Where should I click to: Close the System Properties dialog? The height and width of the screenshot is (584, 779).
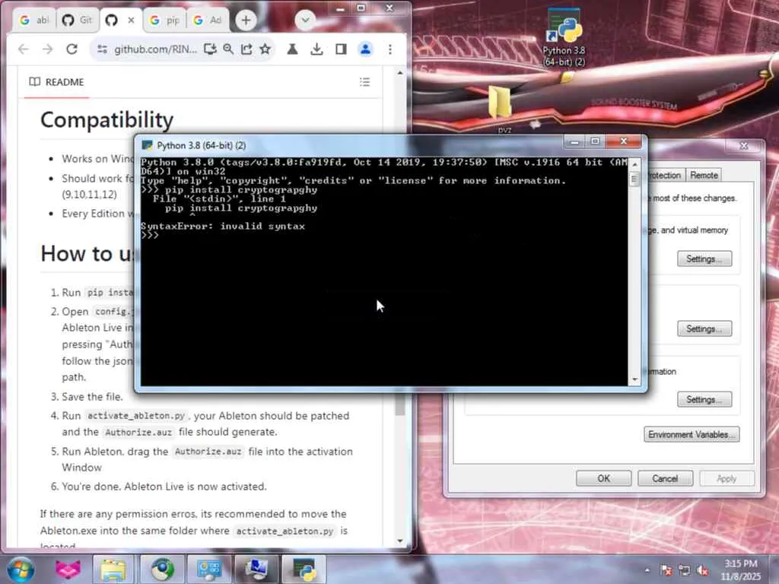coord(744,145)
